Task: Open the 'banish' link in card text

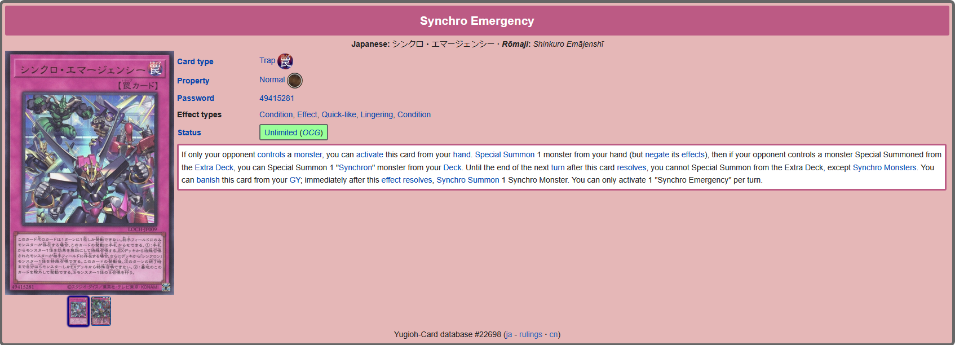Action: pyautogui.click(x=208, y=180)
